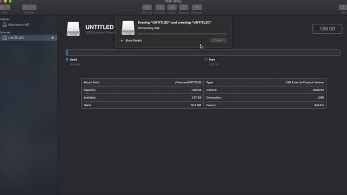
Task: Click the Unmounting disk status text
Action: (149, 28)
